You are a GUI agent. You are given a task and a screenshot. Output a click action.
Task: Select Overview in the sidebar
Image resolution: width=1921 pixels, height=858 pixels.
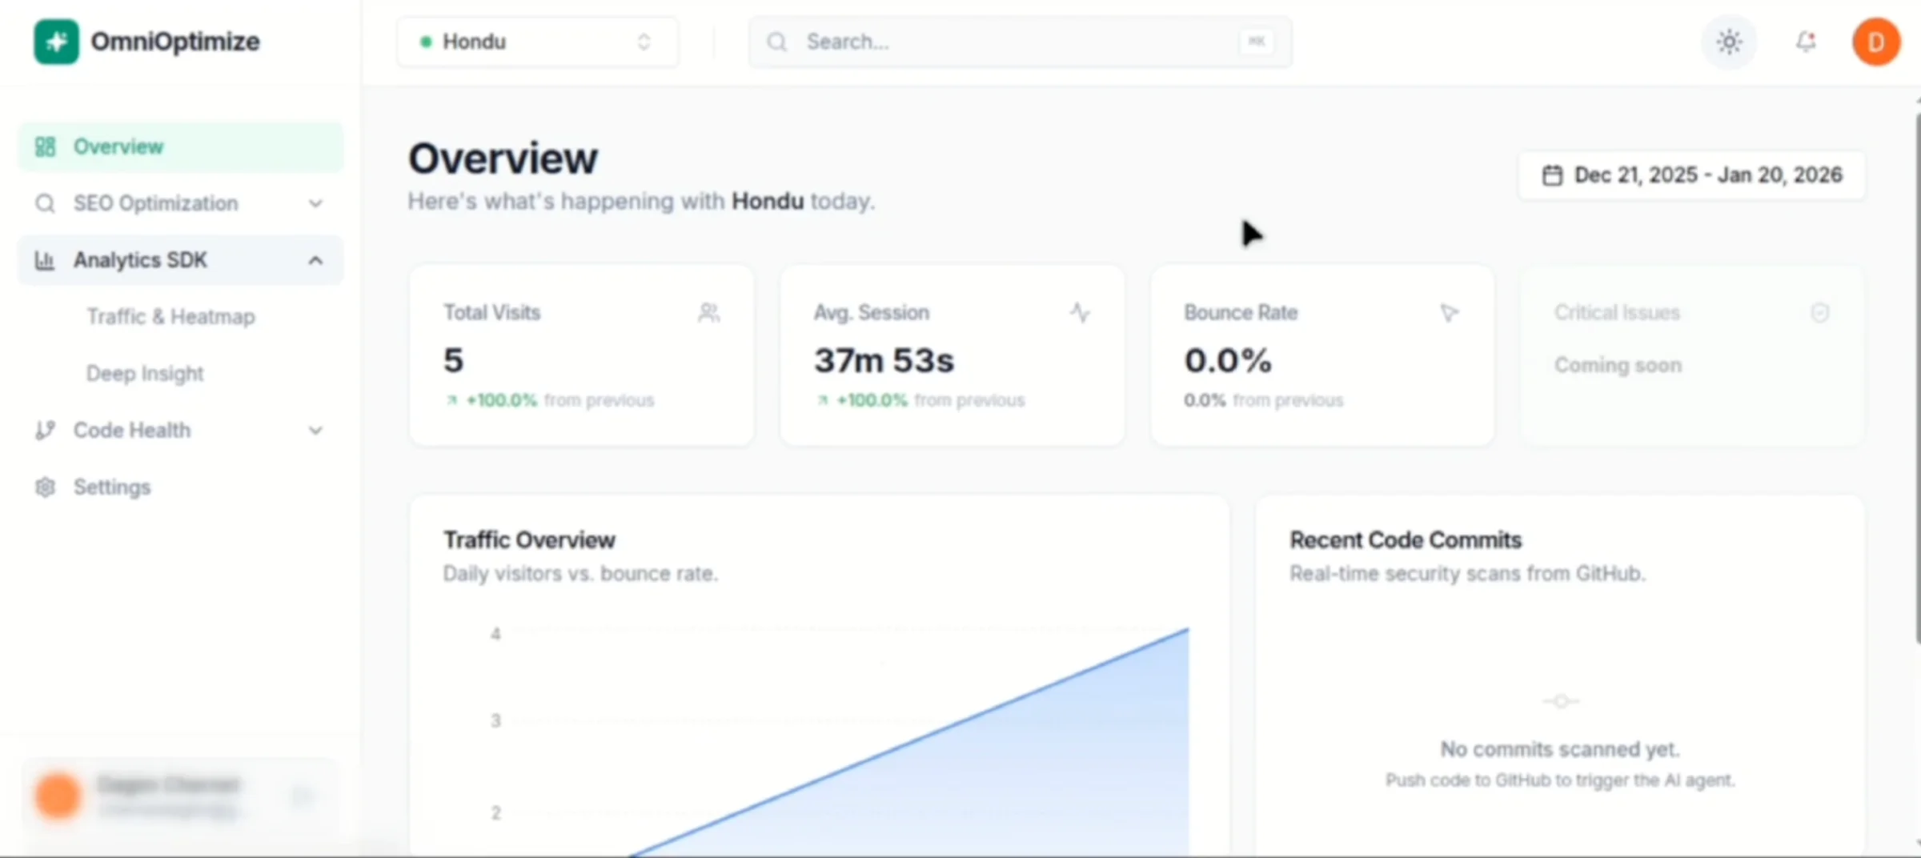pos(181,146)
